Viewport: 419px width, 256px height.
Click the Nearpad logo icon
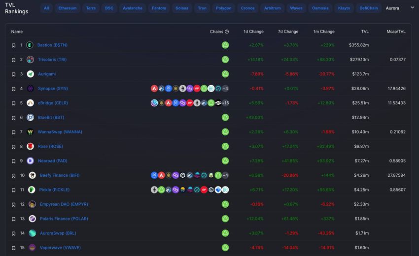point(30,160)
